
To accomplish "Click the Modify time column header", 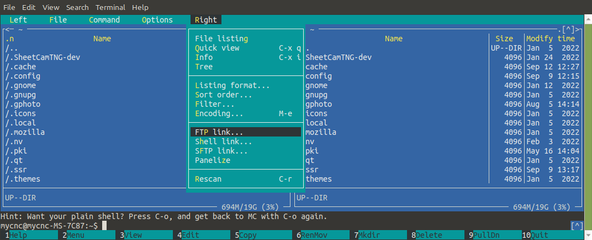I will (x=550, y=39).
